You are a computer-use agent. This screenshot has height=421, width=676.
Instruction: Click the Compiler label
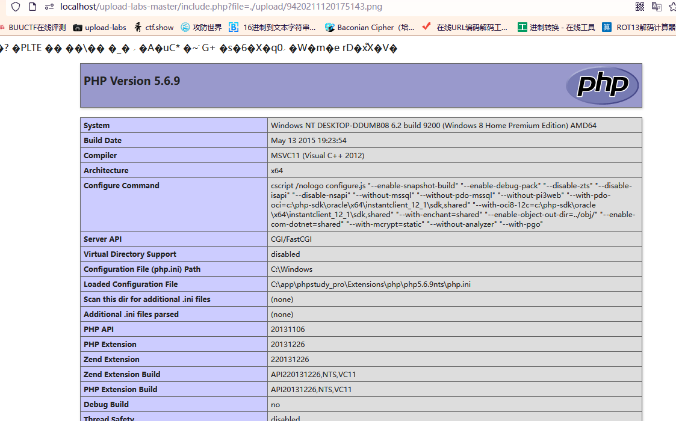click(x=100, y=156)
